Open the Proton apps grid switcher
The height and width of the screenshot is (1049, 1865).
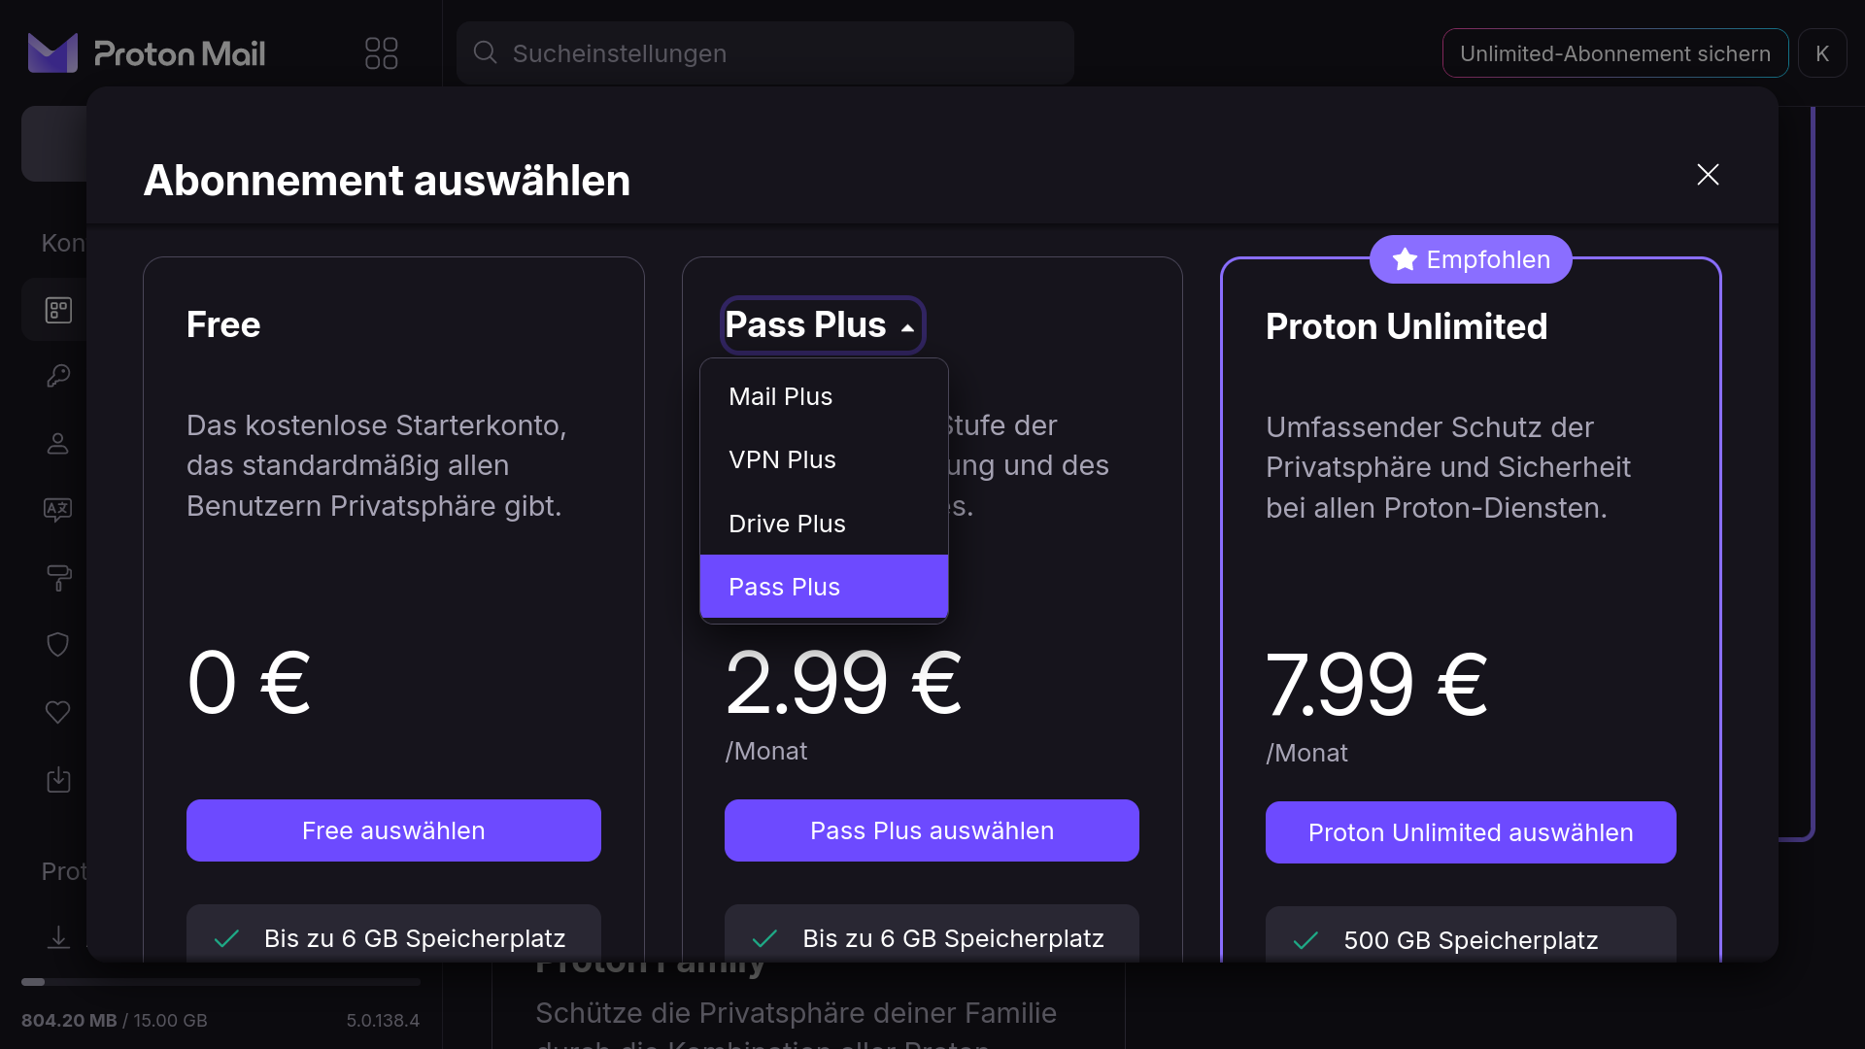pyautogui.click(x=381, y=53)
